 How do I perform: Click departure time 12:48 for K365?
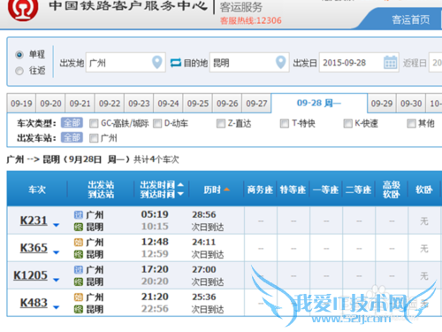click(155, 242)
